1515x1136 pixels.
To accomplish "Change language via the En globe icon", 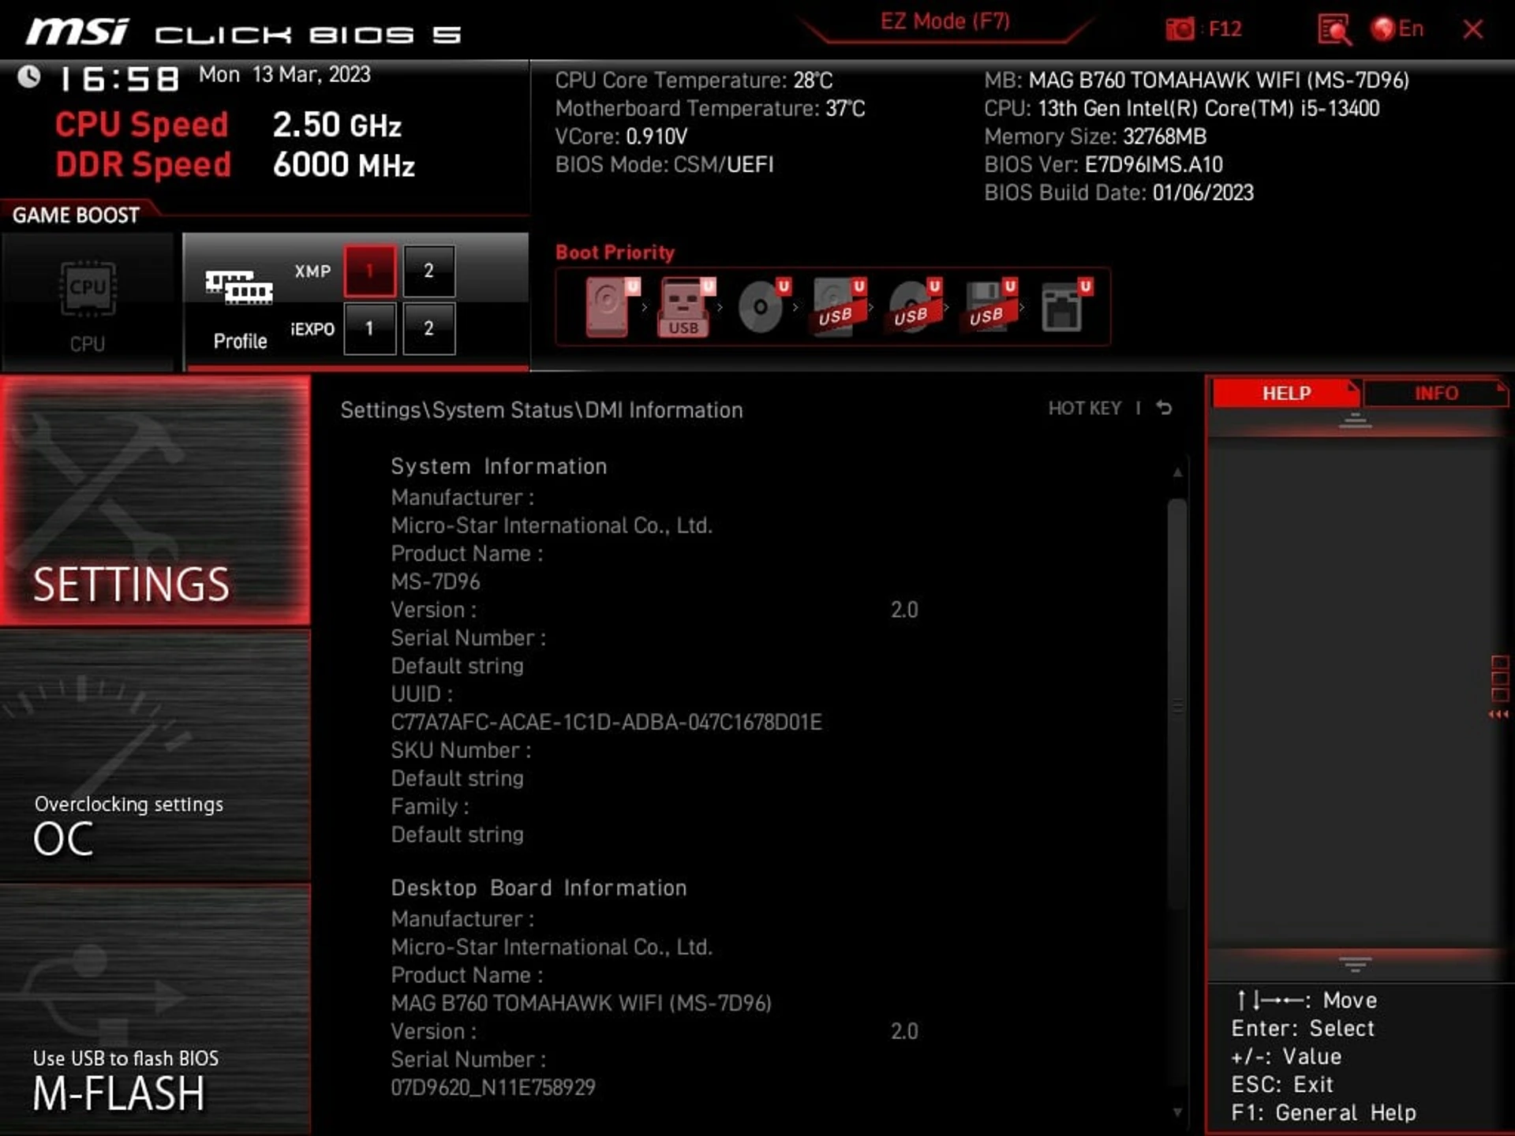I will pos(1397,29).
